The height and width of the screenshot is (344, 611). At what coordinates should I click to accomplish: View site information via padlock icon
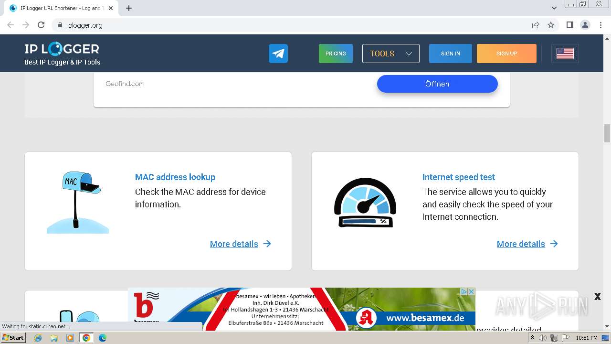point(60,25)
